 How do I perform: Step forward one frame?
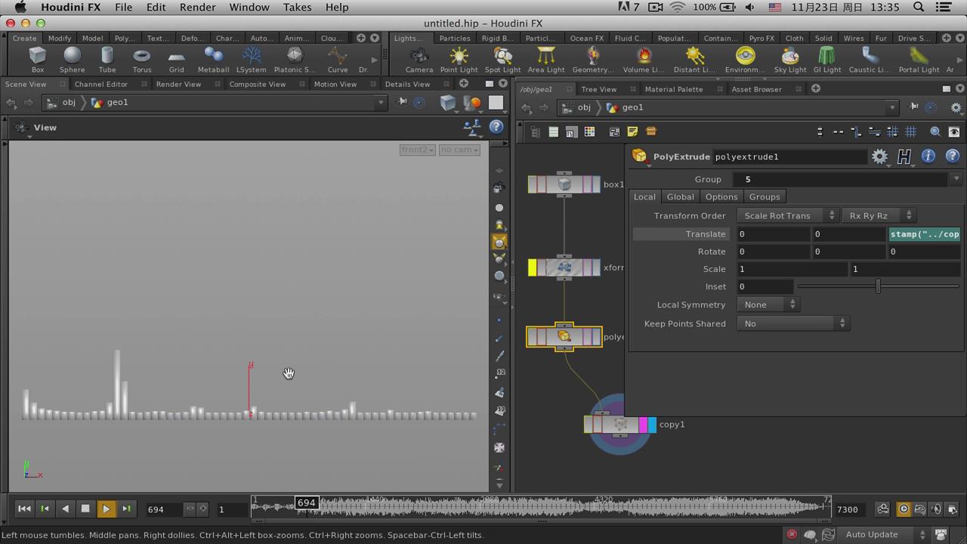pos(126,509)
